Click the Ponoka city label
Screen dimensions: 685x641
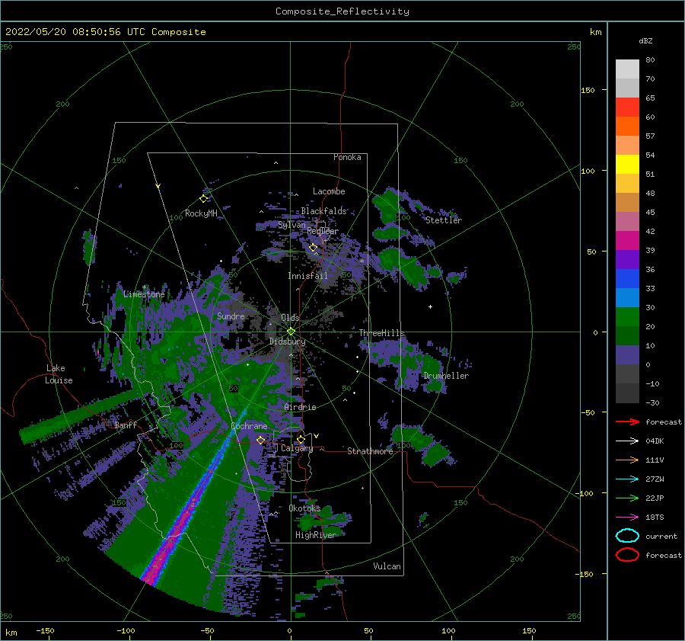(347, 157)
